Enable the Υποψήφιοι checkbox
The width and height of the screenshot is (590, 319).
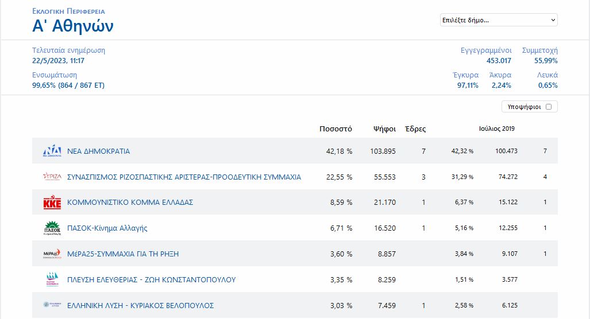[549, 107]
